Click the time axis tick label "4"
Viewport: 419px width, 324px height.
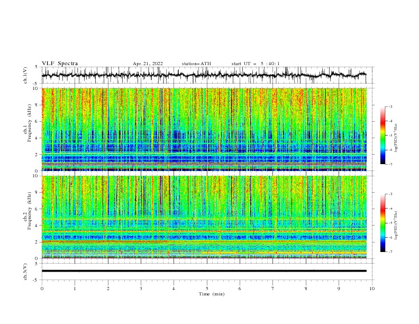[174, 289]
